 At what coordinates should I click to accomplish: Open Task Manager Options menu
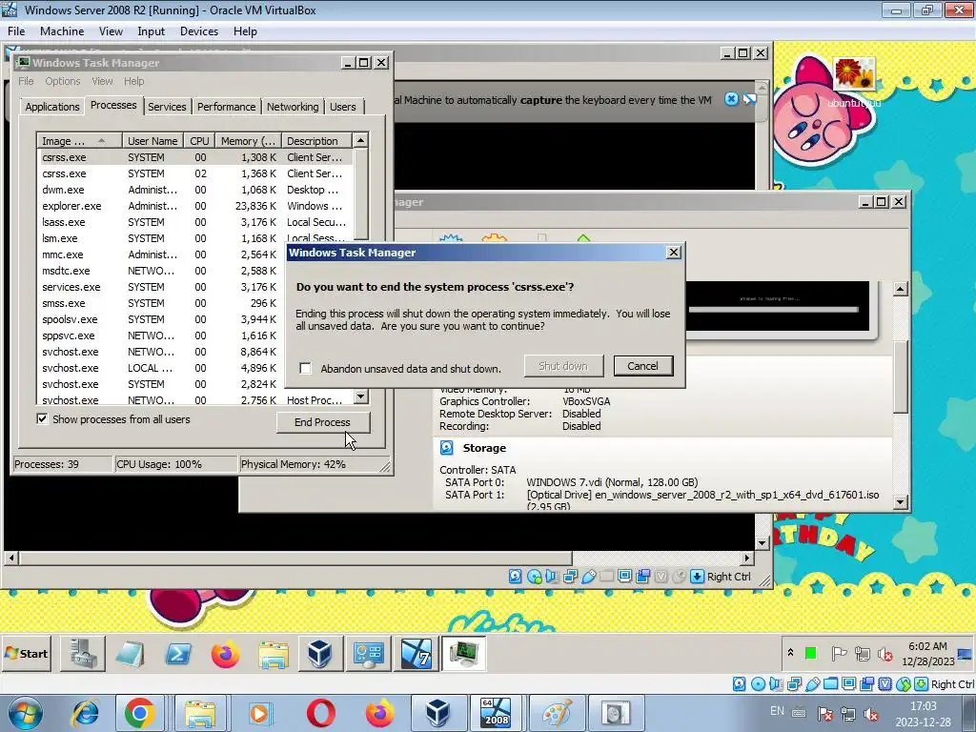click(x=62, y=81)
